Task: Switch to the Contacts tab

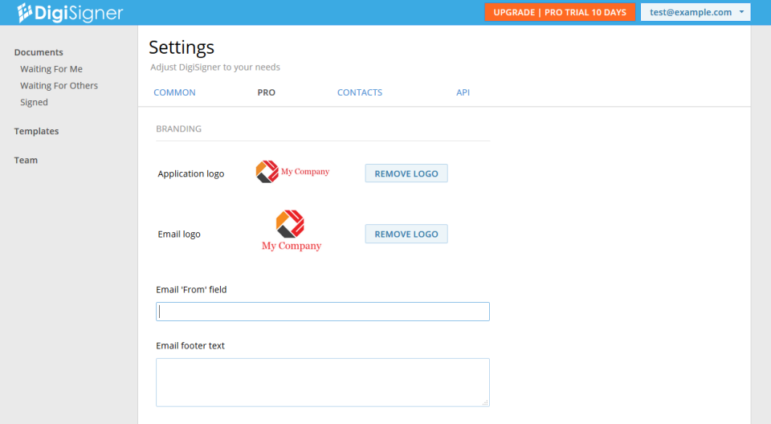Action: (360, 92)
